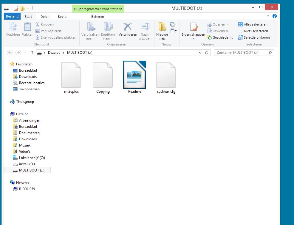Select Deze pc in navigation pane
The width and height of the screenshot is (294, 225).
pos(19,114)
